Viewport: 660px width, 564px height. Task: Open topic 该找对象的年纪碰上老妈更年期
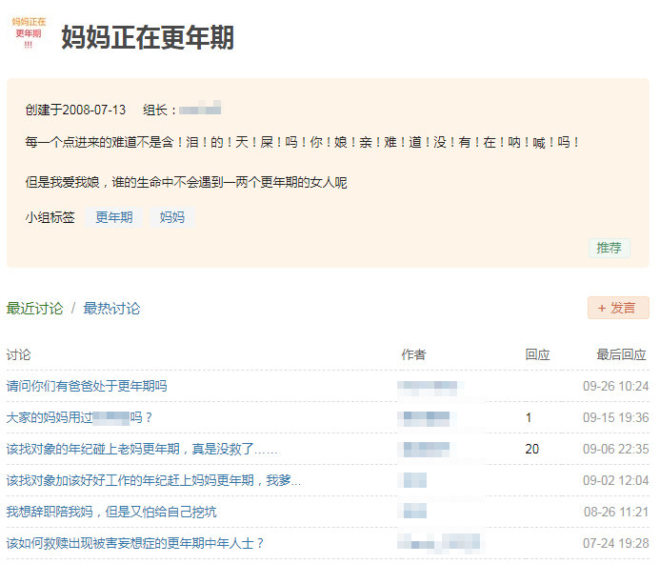142,449
